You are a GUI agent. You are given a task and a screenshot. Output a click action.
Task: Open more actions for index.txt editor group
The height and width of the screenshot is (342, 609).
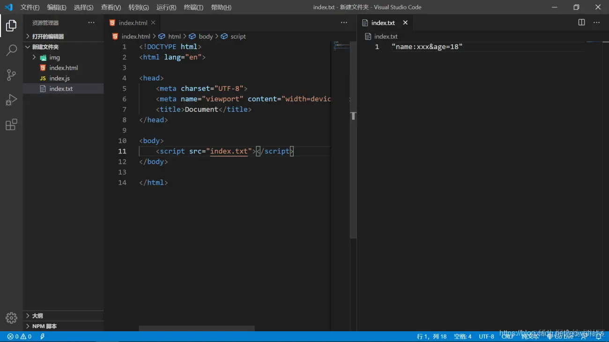(596, 22)
